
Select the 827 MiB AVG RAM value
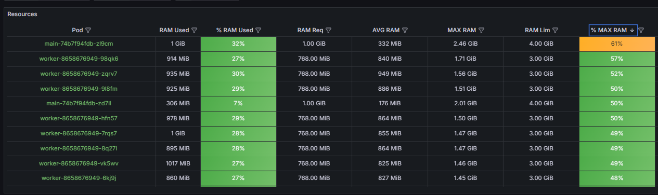[390, 178]
